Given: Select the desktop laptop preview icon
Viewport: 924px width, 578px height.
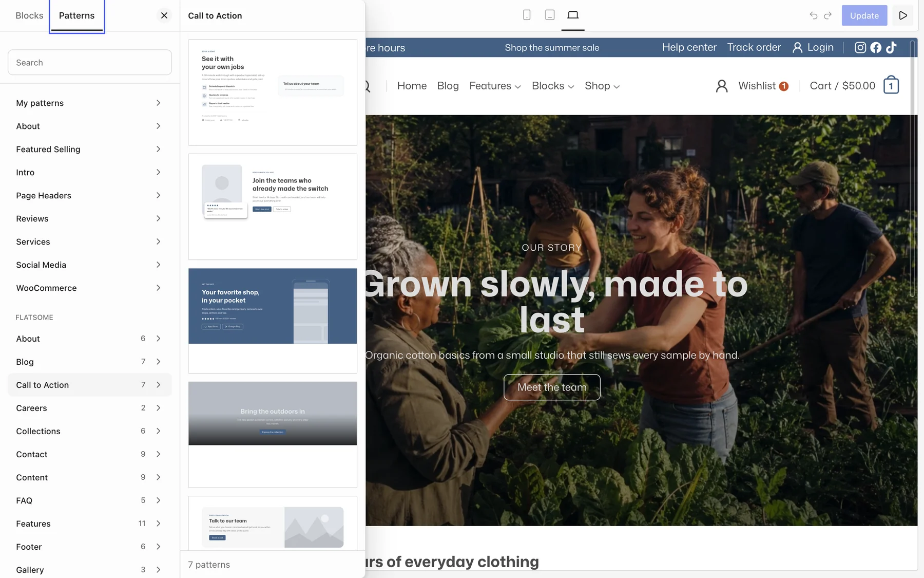Looking at the screenshot, I should 573,15.
